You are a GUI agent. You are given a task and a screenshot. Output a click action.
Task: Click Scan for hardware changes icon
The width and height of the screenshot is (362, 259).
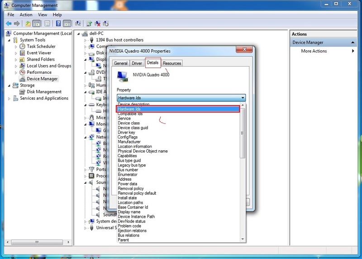pyautogui.click(x=78, y=24)
